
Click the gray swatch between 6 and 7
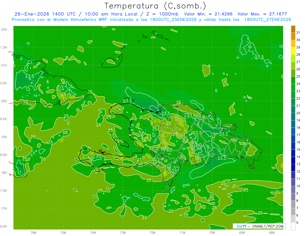pyautogui.click(x=293, y=212)
